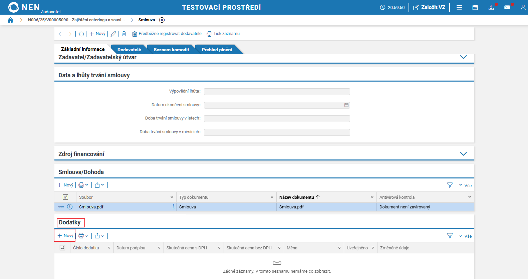
Task: Click the refresh record icon
Action: pyautogui.click(x=81, y=34)
